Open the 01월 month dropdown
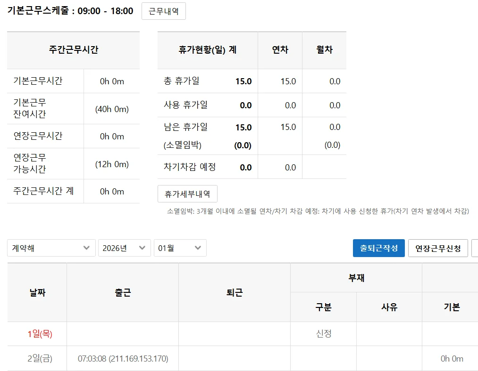 (x=180, y=248)
